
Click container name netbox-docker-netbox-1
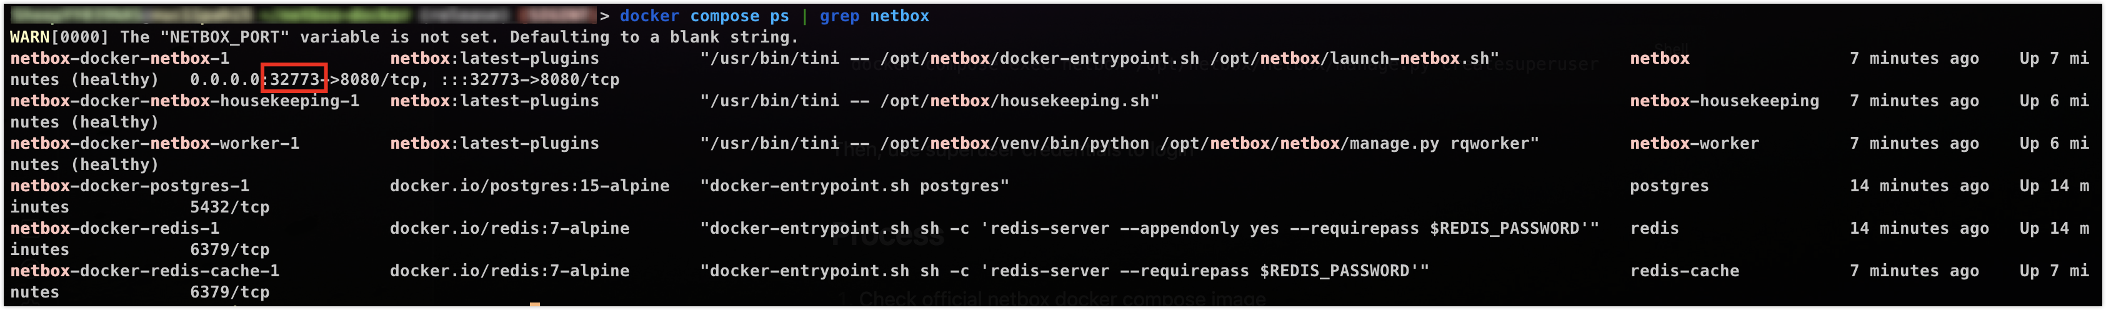click(x=120, y=58)
